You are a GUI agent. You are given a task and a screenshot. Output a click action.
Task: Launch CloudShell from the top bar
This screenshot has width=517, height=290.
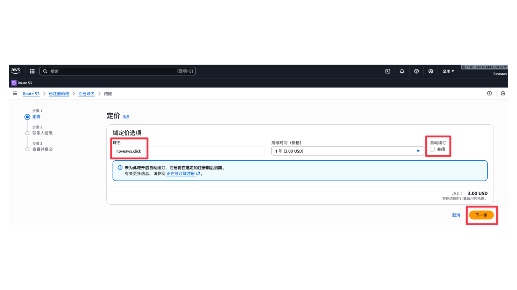click(x=388, y=71)
